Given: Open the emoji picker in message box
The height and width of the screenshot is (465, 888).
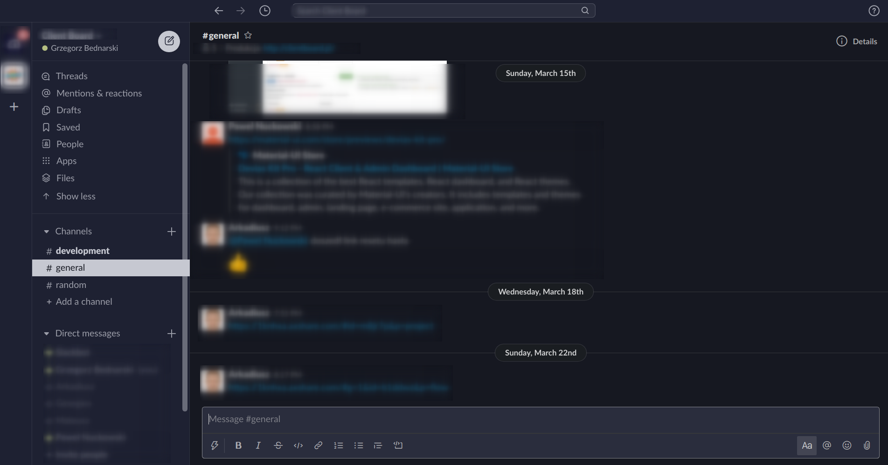Looking at the screenshot, I should pos(847,445).
